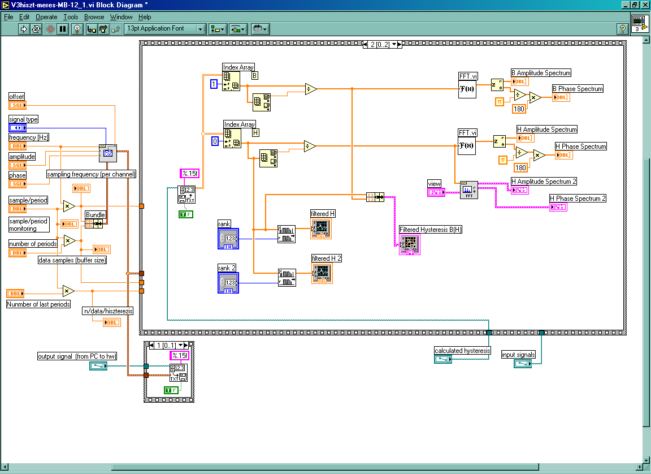This screenshot has height=474, width=651.
Task: Click the %.15f format string constant in large case
Action: click(189, 173)
